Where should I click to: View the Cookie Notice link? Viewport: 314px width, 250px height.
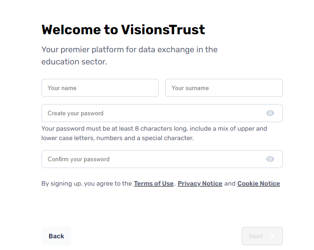coord(258,183)
